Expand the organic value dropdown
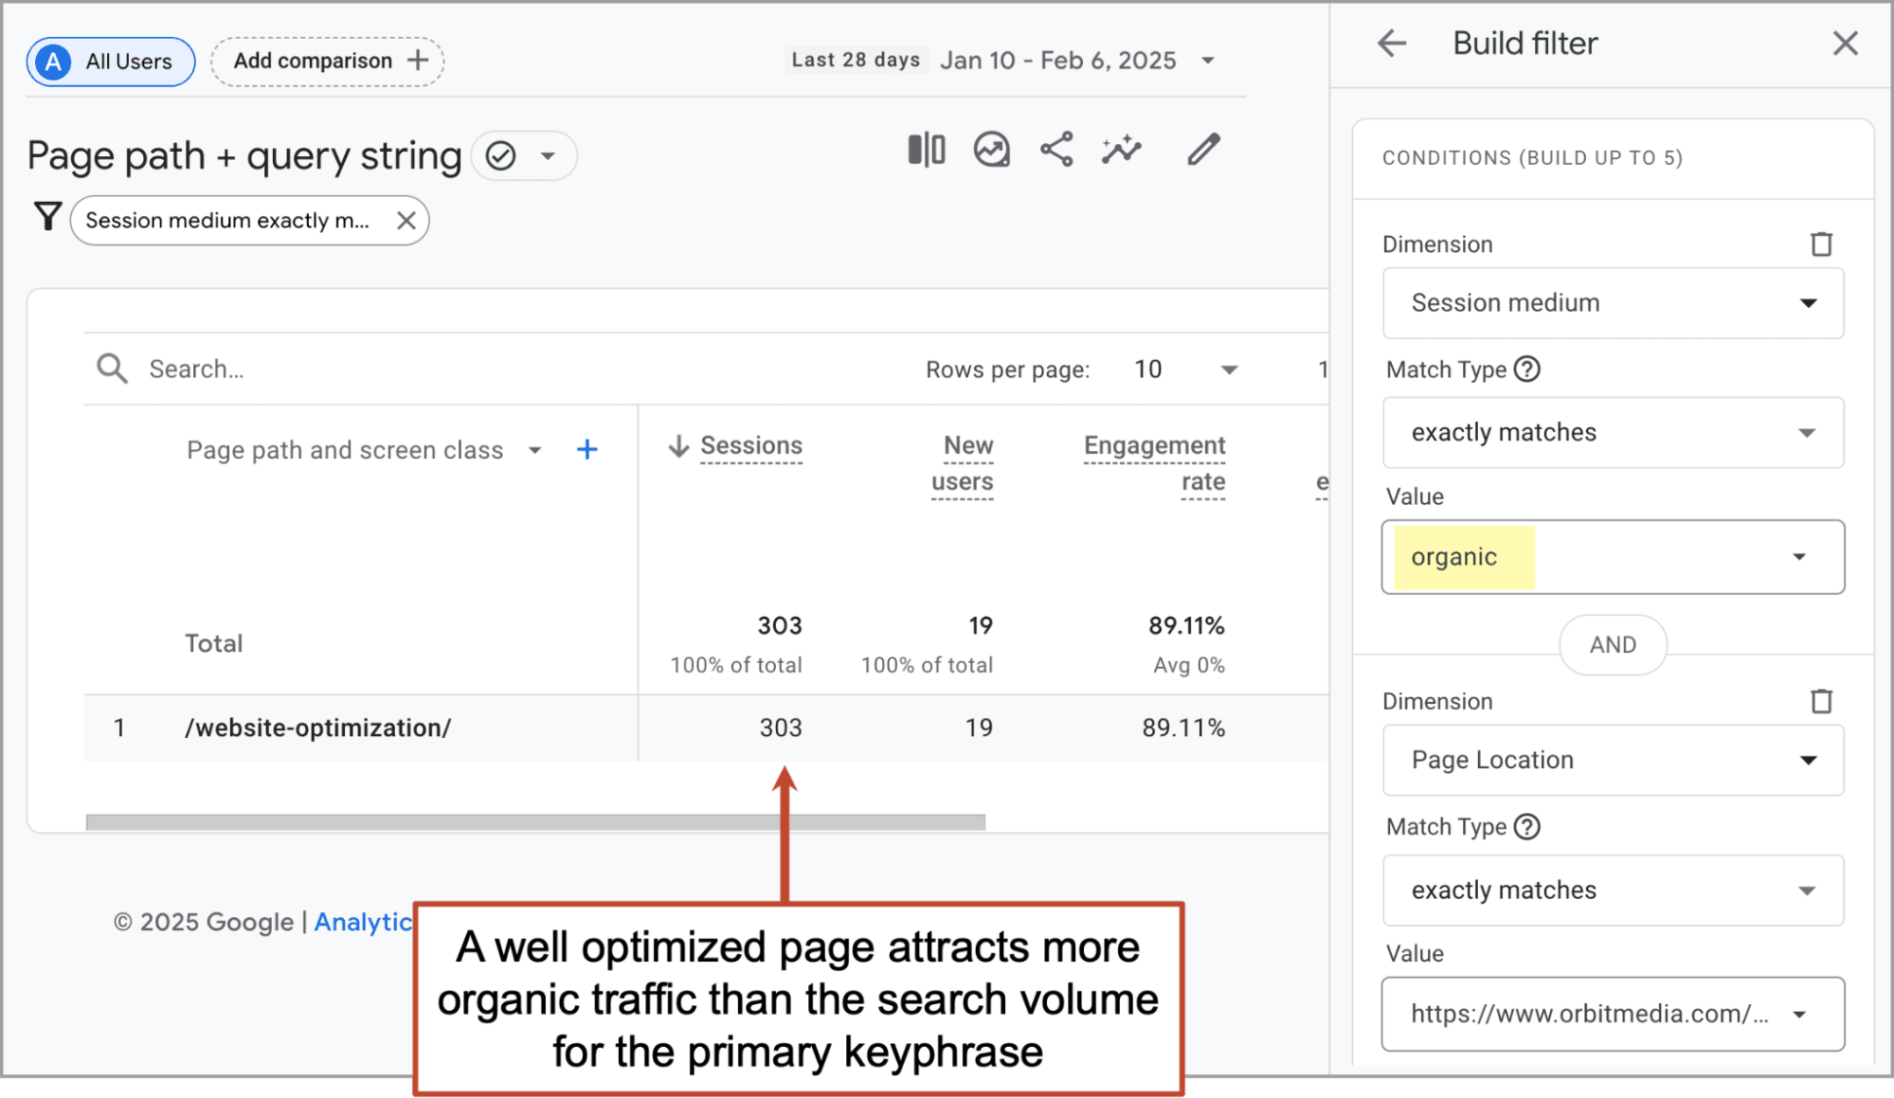The height and width of the screenshot is (1098, 1894). tap(1798, 557)
